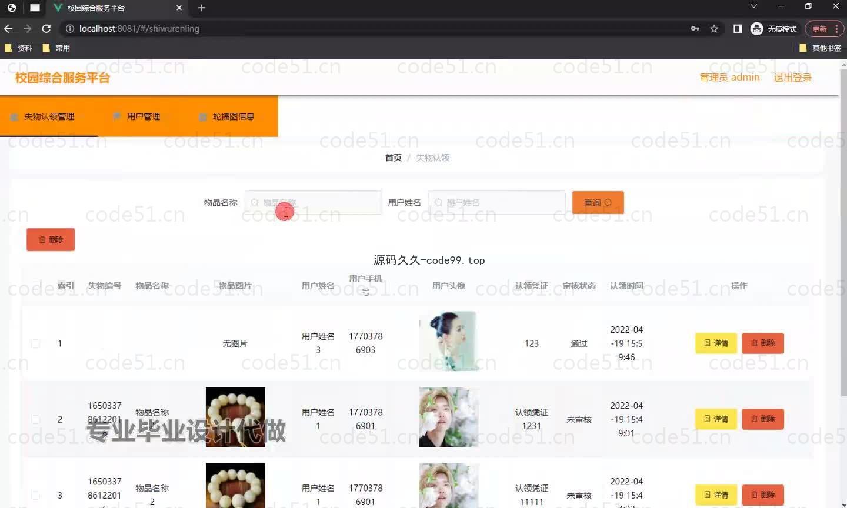Image resolution: width=847 pixels, height=508 pixels.
Task: Open 详情 for row 1
Action: tap(716, 343)
